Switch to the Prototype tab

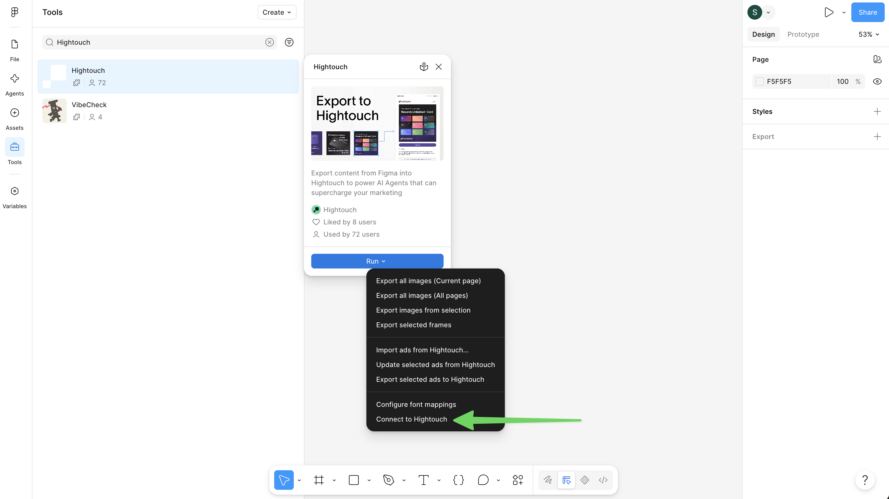[x=803, y=35]
